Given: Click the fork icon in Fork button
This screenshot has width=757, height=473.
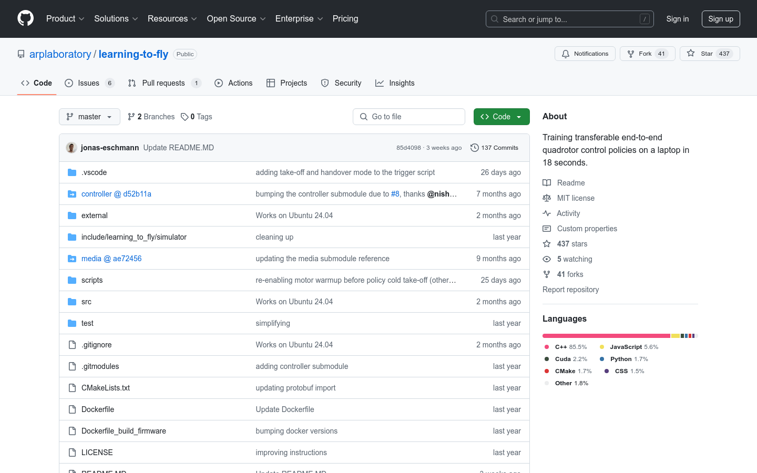Looking at the screenshot, I should click(631, 54).
